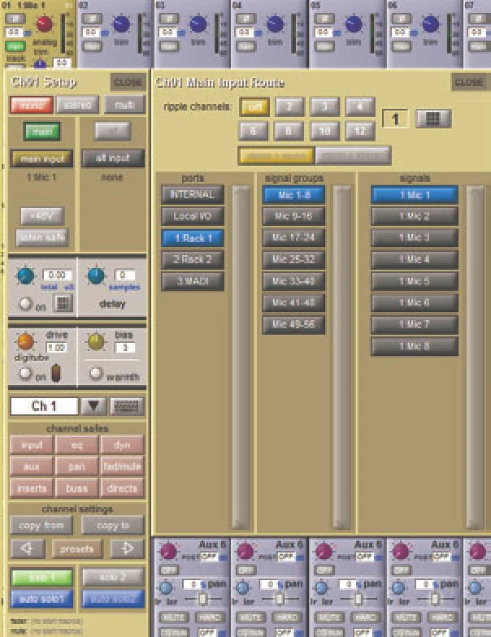Choose the Mic 33-40 signal group
This screenshot has height=637, width=491.
click(x=293, y=281)
